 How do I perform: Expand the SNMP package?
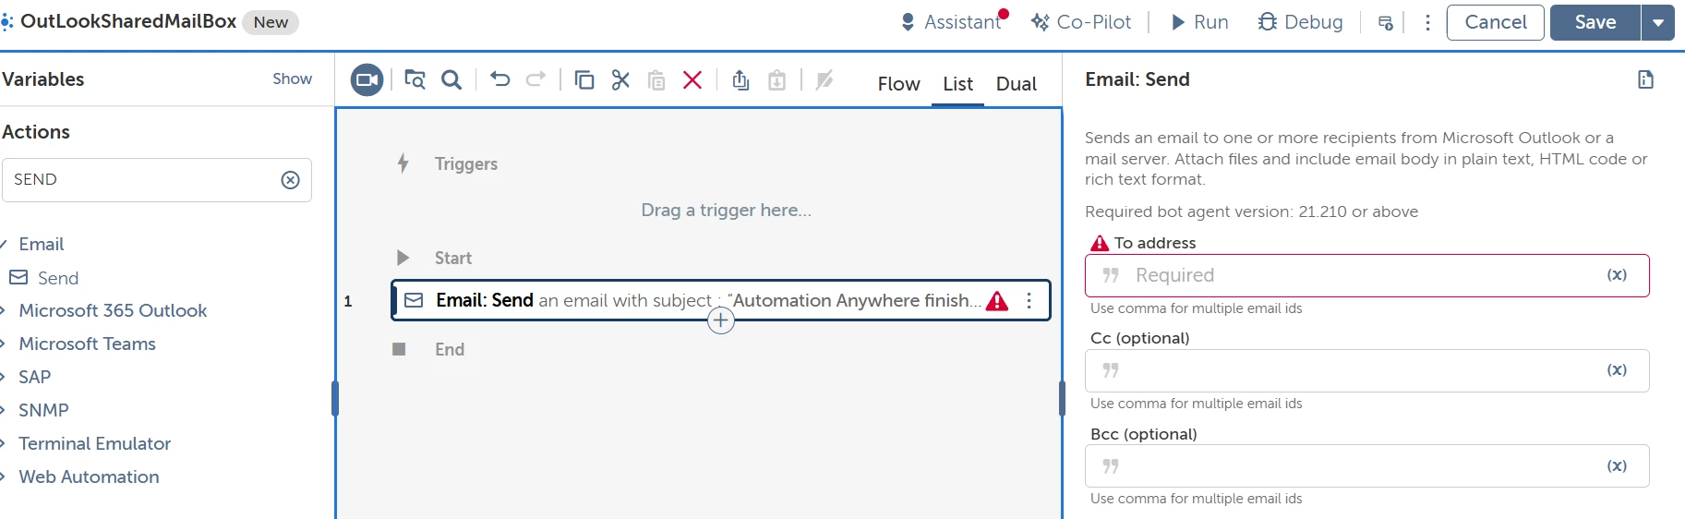pyautogui.click(x=4, y=411)
